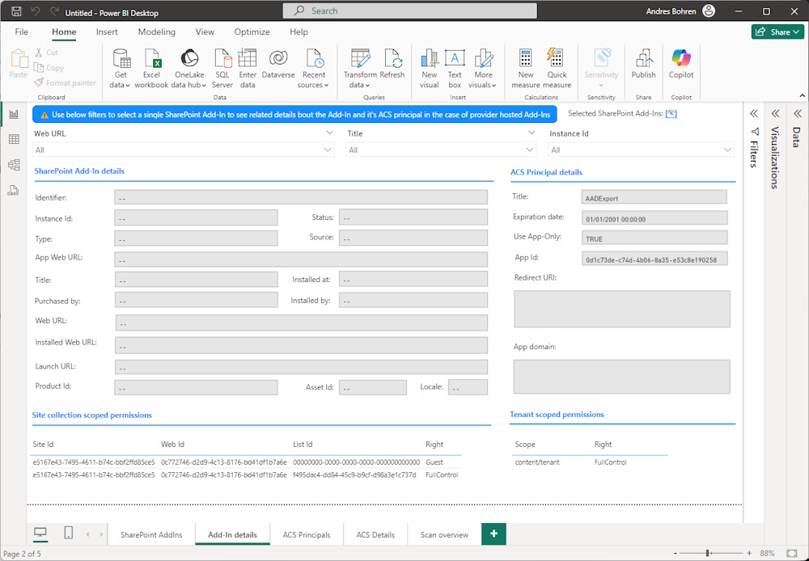Insert a New visual
This screenshot has width=809, height=561.
click(x=430, y=68)
